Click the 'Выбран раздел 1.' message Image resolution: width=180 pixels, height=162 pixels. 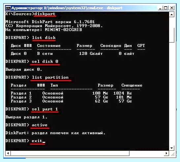pyautogui.click(x=26, y=117)
